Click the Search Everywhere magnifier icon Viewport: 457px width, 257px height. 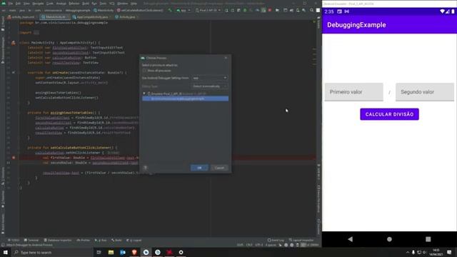311,10
